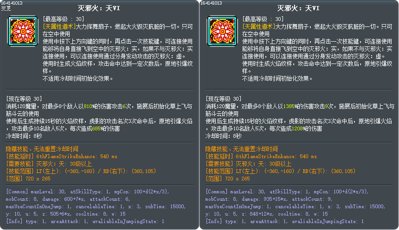Click the 810% damage value in left panel
The height and width of the screenshot is (230, 399).
89,106
